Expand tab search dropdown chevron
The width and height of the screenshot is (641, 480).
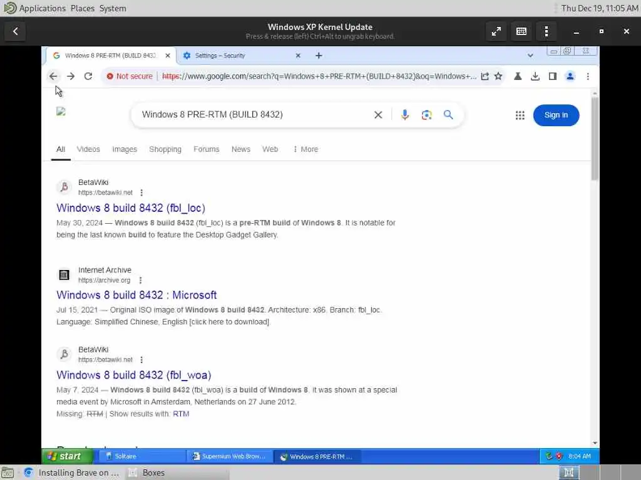[530, 56]
